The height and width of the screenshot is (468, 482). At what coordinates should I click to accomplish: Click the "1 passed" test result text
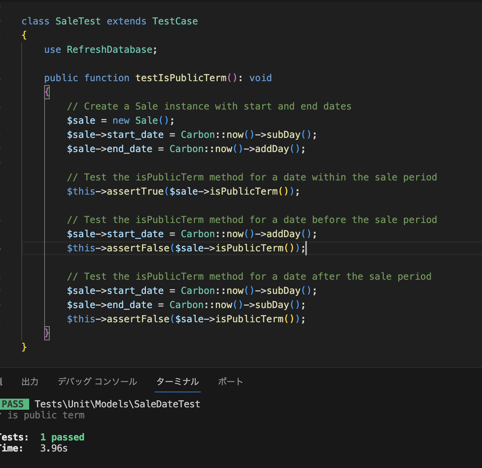(x=62, y=437)
